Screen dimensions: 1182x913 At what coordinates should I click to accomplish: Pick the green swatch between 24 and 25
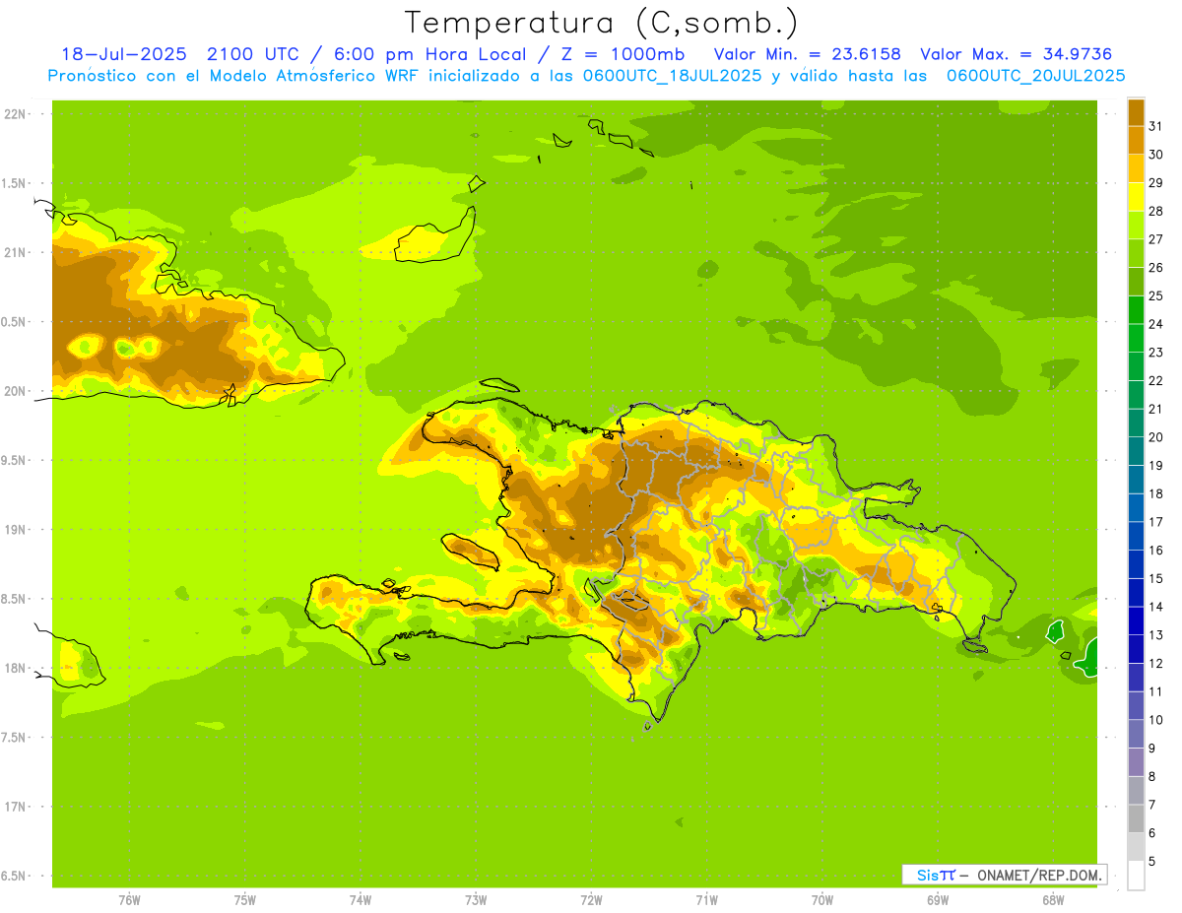[1136, 310]
